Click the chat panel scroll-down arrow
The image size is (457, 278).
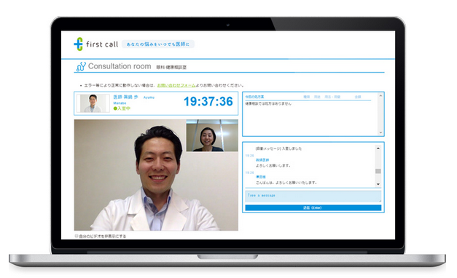click(378, 184)
